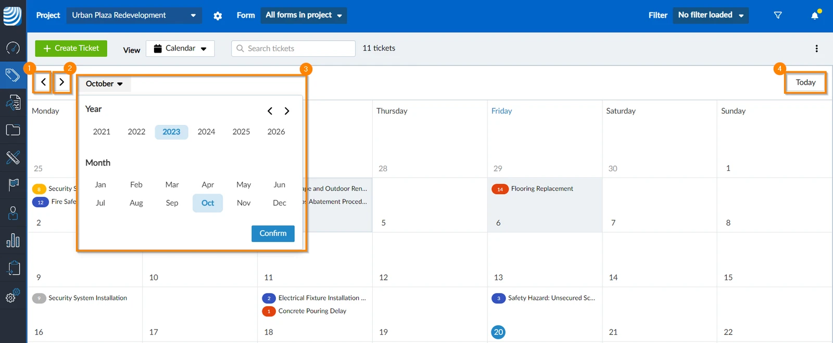
Task: Select year 2026
Action: [x=276, y=132]
